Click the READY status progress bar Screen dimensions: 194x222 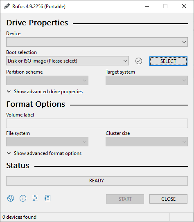97,181
